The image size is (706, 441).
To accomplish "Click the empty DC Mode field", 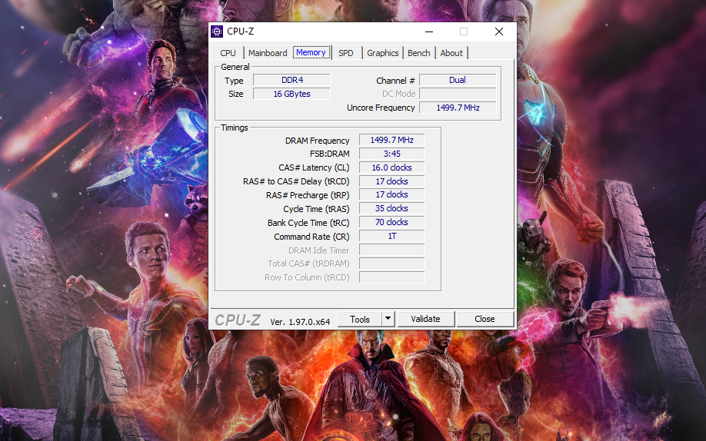I will [x=458, y=94].
